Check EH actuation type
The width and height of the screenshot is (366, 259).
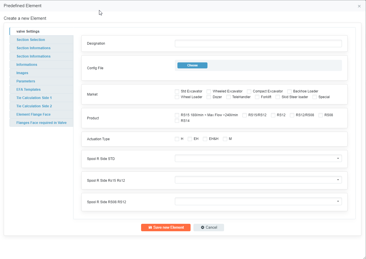(x=190, y=139)
